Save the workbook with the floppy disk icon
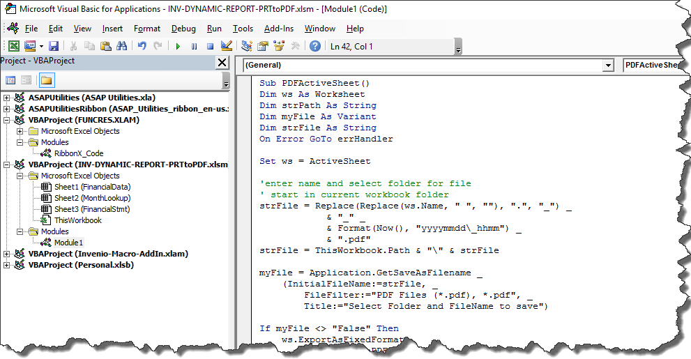 (54, 46)
